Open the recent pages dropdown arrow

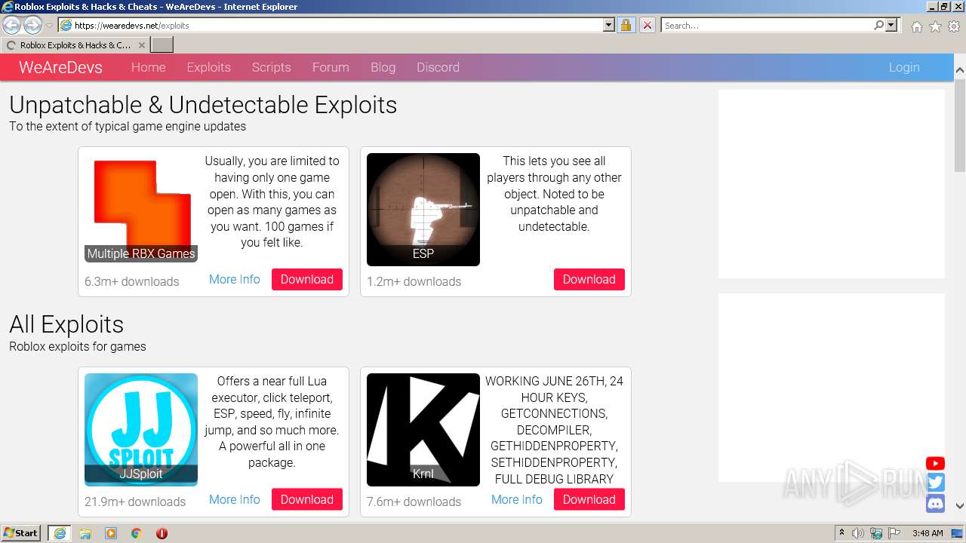(x=49, y=26)
